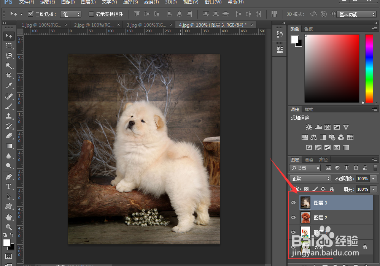Open the 正常 blend mode dropdown
Viewport: 380px width, 266px height.
coord(310,179)
